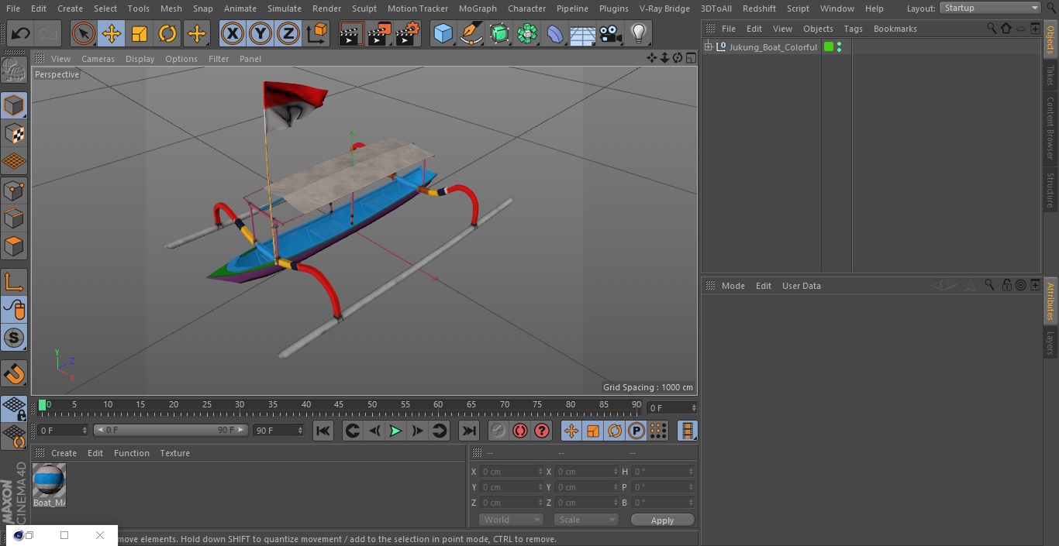This screenshot has height=546, width=1059.
Task: Toggle green layer color square of Jukung_Boat_Colorful
Action: point(829,47)
